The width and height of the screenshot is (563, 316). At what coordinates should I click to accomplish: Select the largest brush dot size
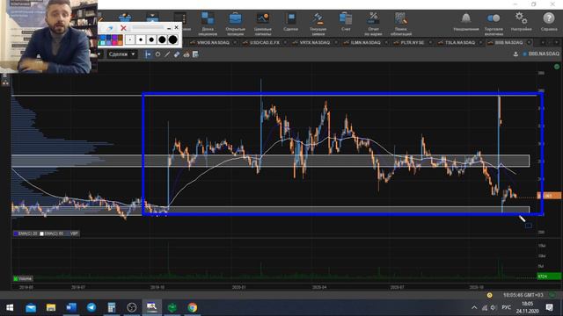click(173, 39)
